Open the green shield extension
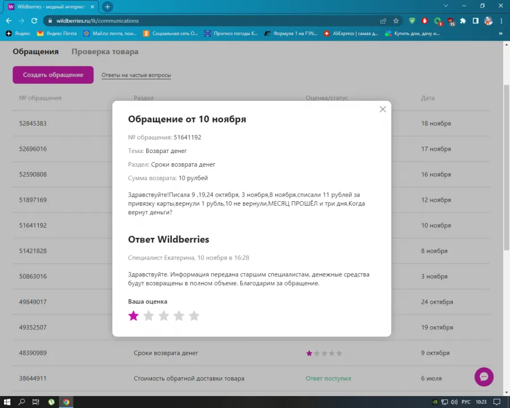 [x=412, y=21]
